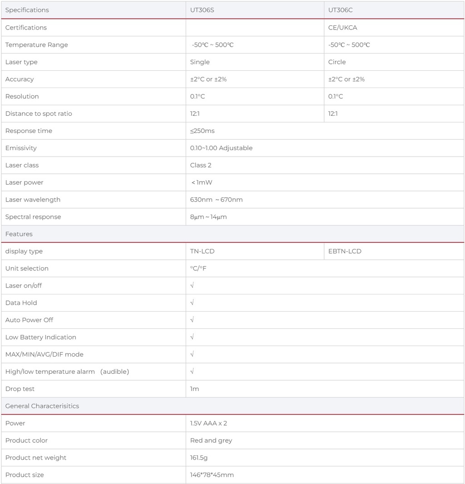Click the Auto Power Off checkmark
Viewport: 465px width, 484px height.
click(x=192, y=320)
